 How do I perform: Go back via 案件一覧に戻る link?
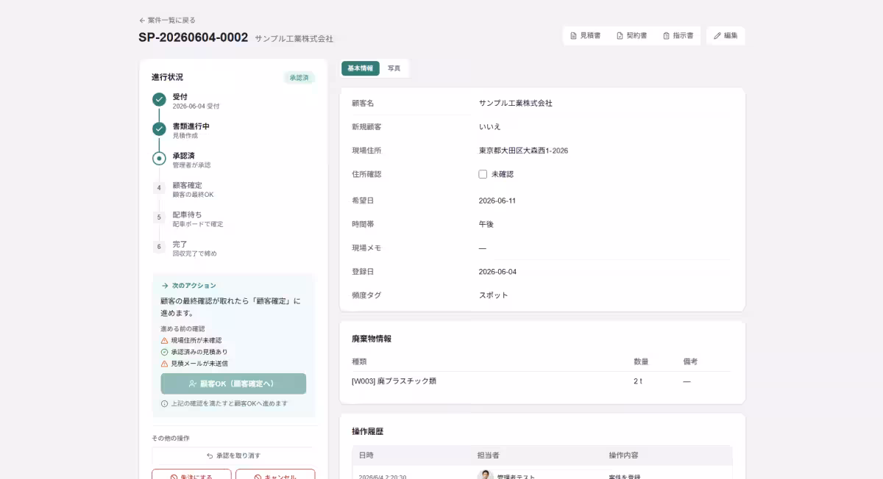[x=167, y=21]
